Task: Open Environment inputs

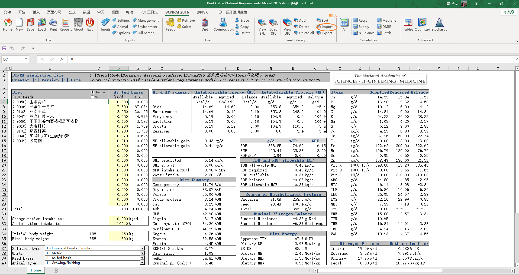Action: click(145, 26)
